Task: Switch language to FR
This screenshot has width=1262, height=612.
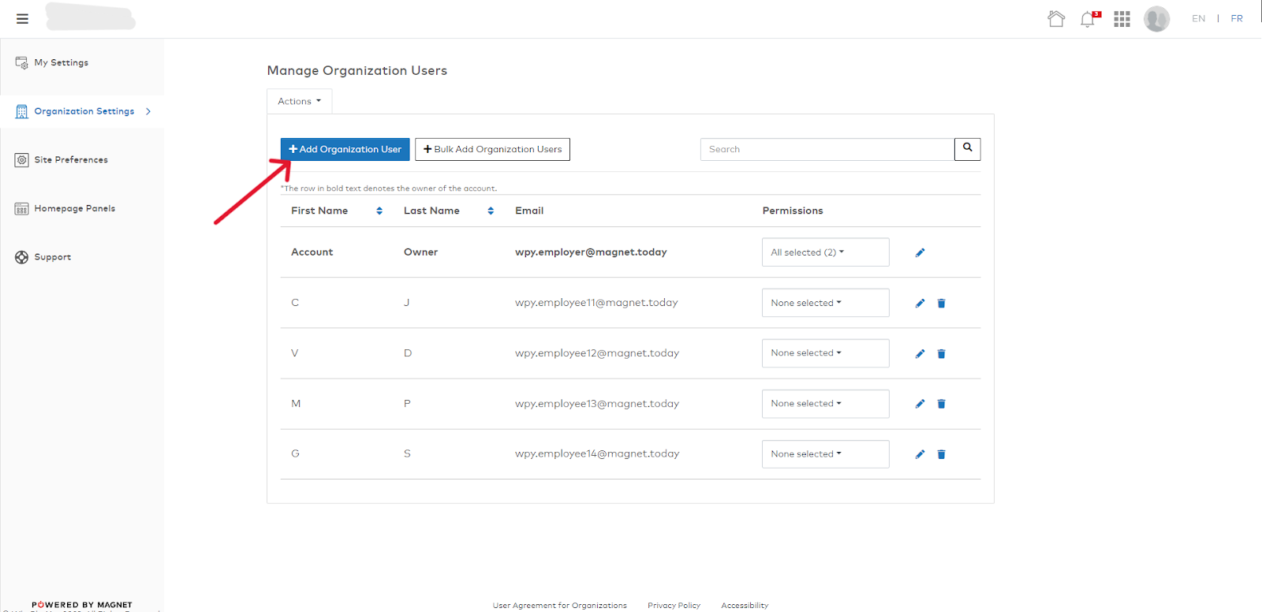Action: click(1237, 18)
